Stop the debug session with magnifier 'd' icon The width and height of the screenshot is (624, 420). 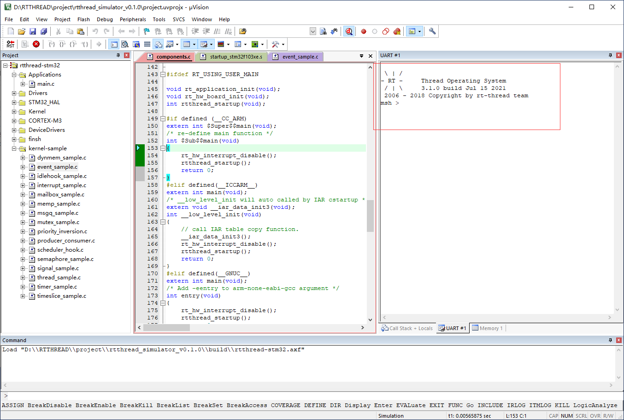tap(349, 31)
